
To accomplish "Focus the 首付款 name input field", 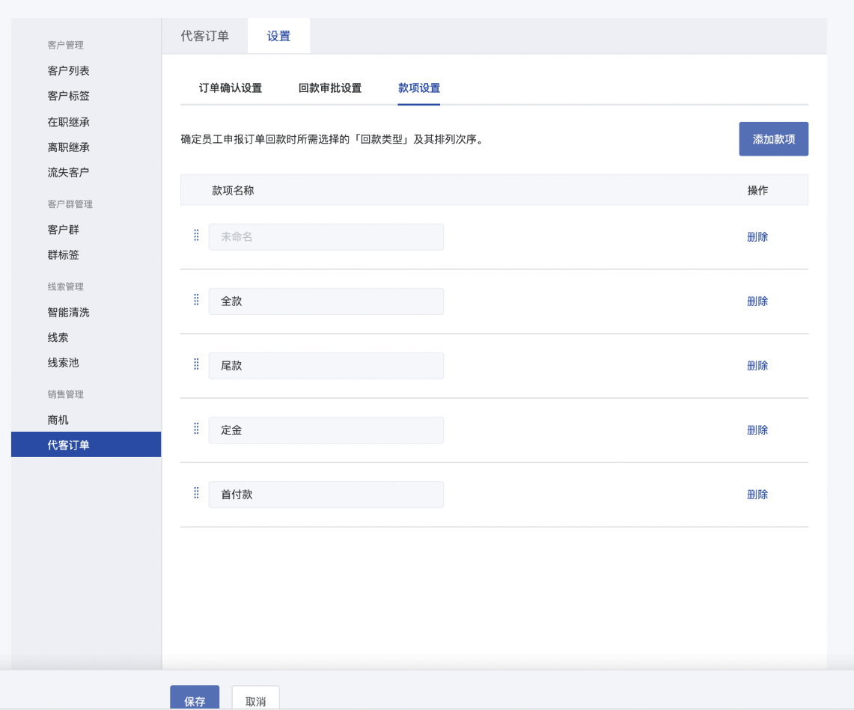I will point(326,495).
